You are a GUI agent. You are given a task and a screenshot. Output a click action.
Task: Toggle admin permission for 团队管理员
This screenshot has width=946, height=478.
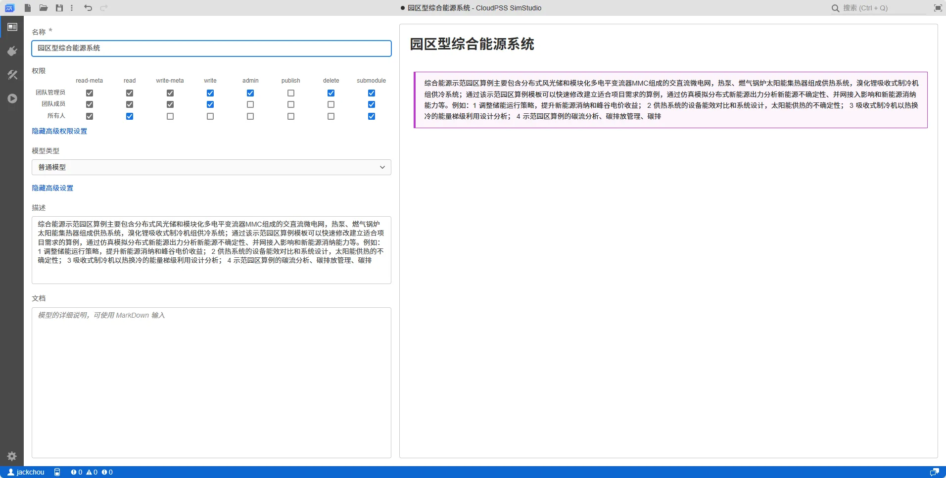tap(250, 93)
